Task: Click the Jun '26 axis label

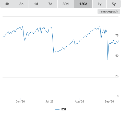Action: pyautogui.click(x=20, y=101)
